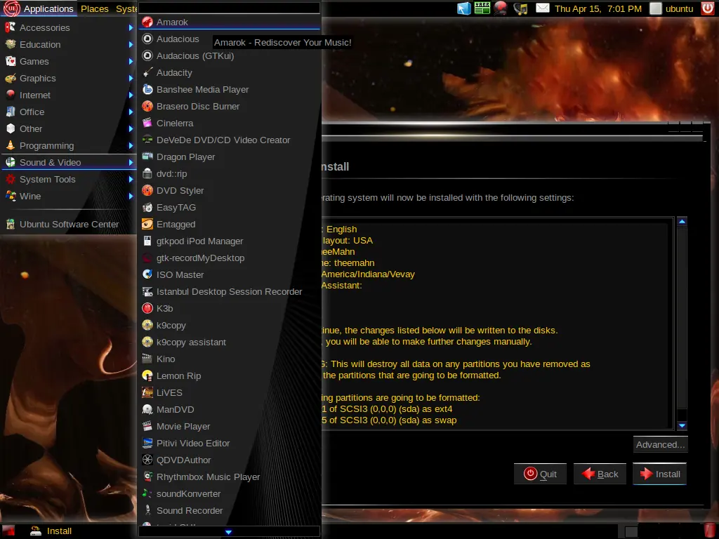
Task: Click the mail envelope icon in the top panel
Action: (x=541, y=8)
